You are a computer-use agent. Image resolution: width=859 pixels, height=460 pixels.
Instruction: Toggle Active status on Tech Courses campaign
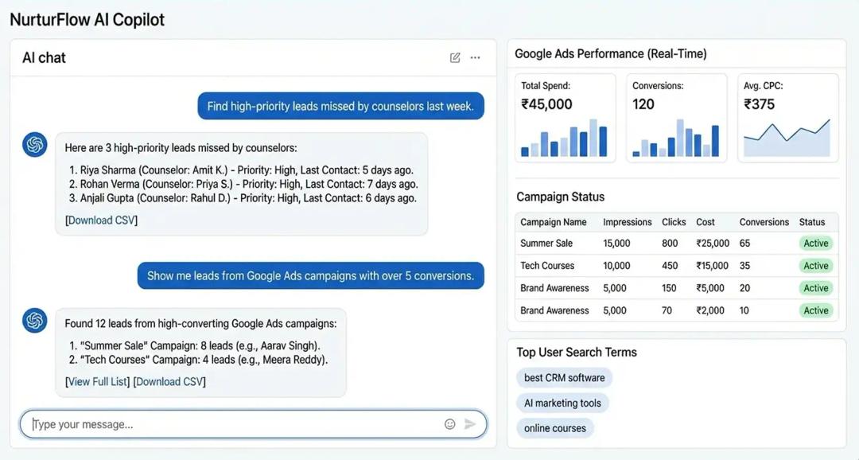point(816,265)
